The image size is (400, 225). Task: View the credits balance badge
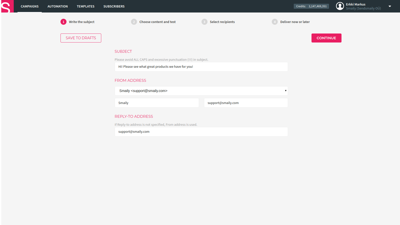(311, 6)
